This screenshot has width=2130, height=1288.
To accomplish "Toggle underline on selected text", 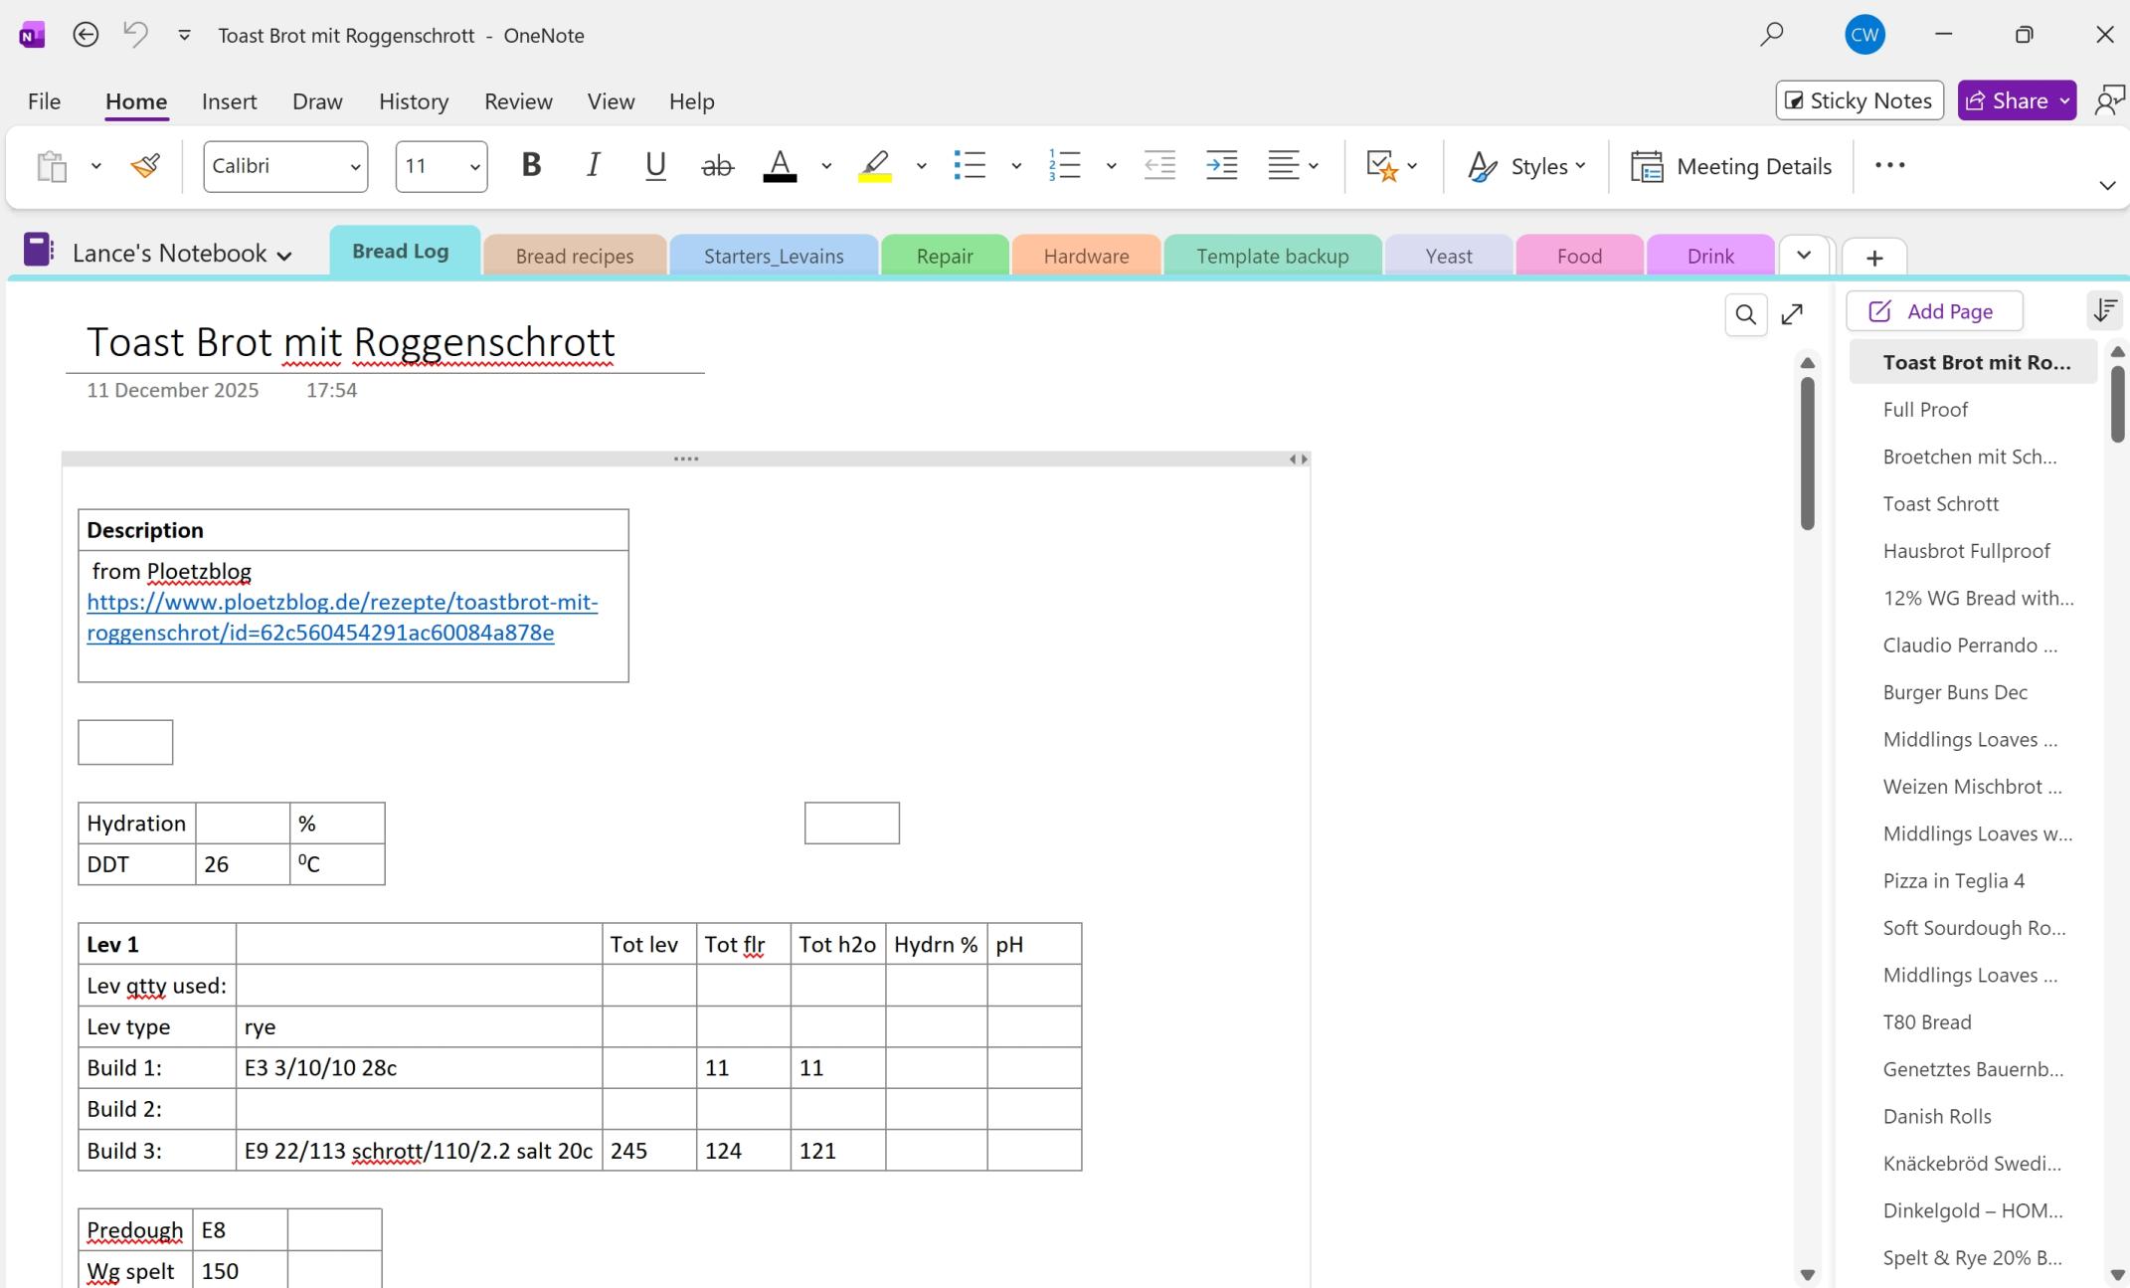I will pyautogui.click(x=654, y=165).
